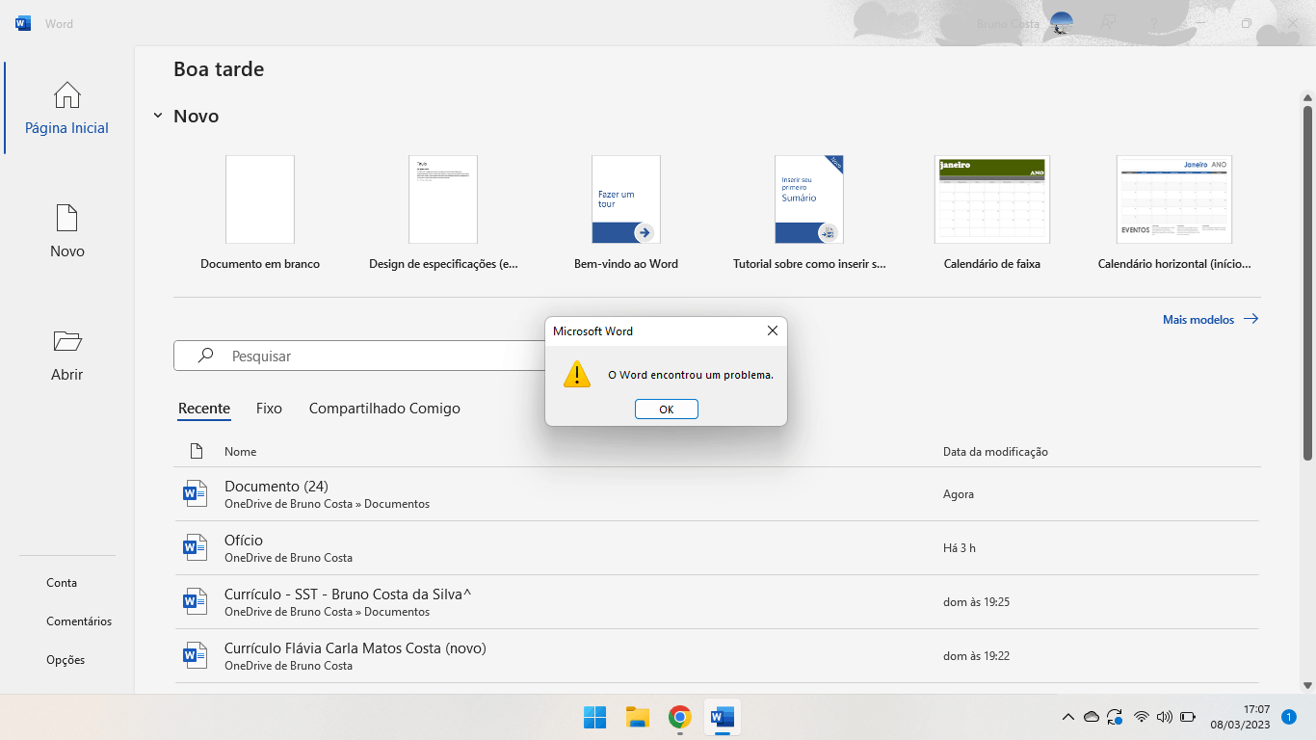Click the Windows Start button
The height and width of the screenshot is (740, 1316).
point(594,717)
